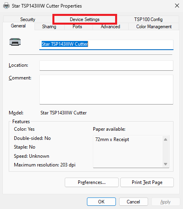Go to the Advanced tab

110,27
